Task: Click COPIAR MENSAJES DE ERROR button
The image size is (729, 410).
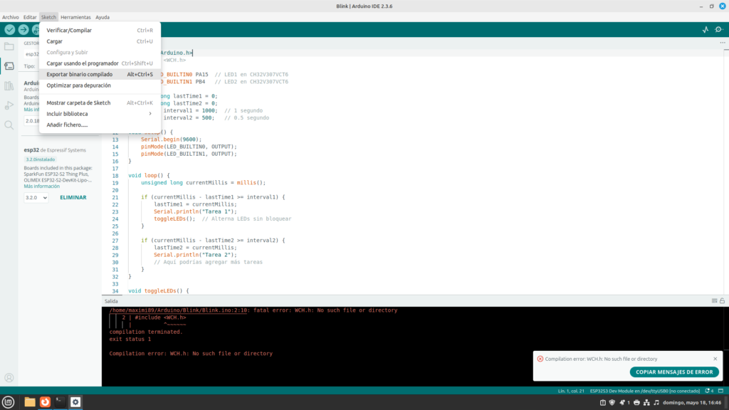Action: point(674,372)
